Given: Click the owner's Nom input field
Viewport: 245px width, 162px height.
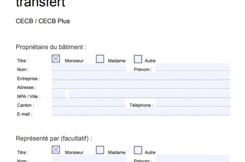Looking at the screenshot, I should click(x=89, y=68).
